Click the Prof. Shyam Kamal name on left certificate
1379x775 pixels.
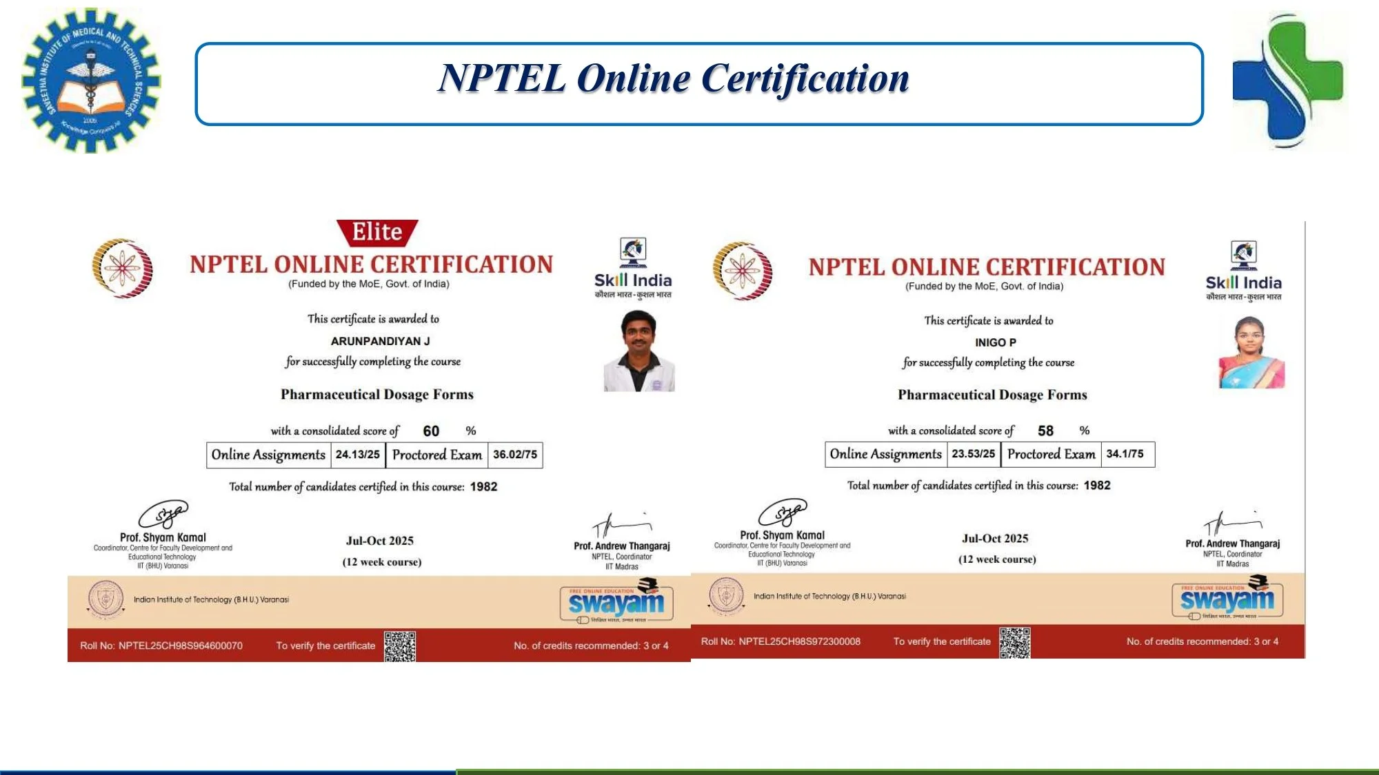(x=163, y=537)
